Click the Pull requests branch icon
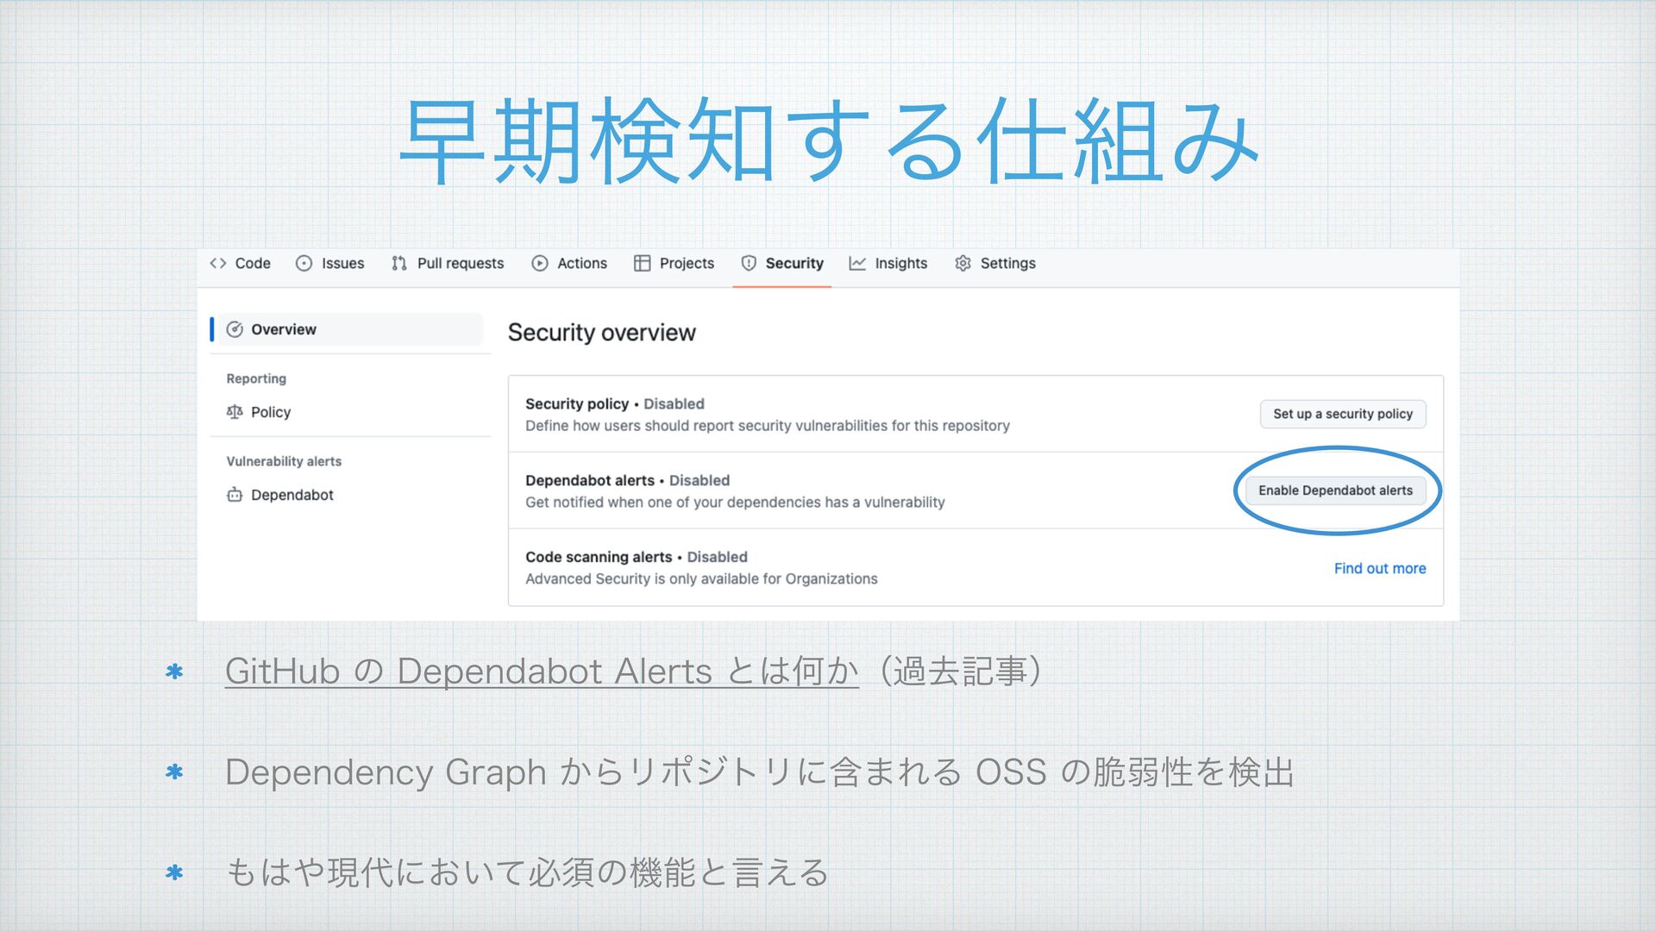This screenshot has height=931, width=1656. pyautogui.click(x=398, y=263)
